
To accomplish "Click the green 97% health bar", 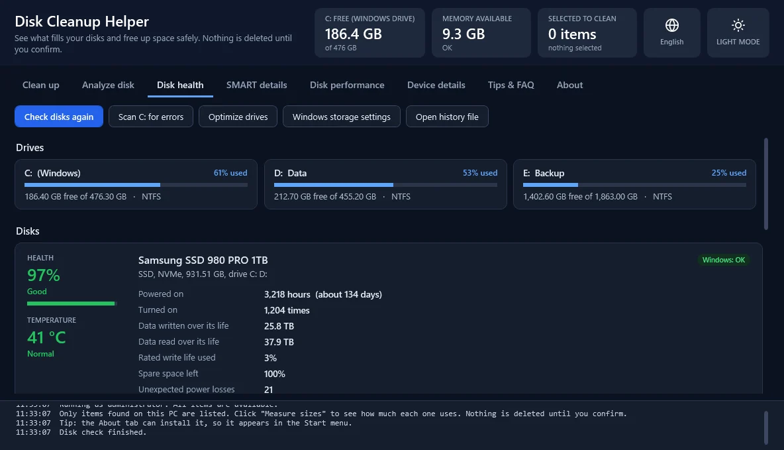I will click(x=72, y=304).
